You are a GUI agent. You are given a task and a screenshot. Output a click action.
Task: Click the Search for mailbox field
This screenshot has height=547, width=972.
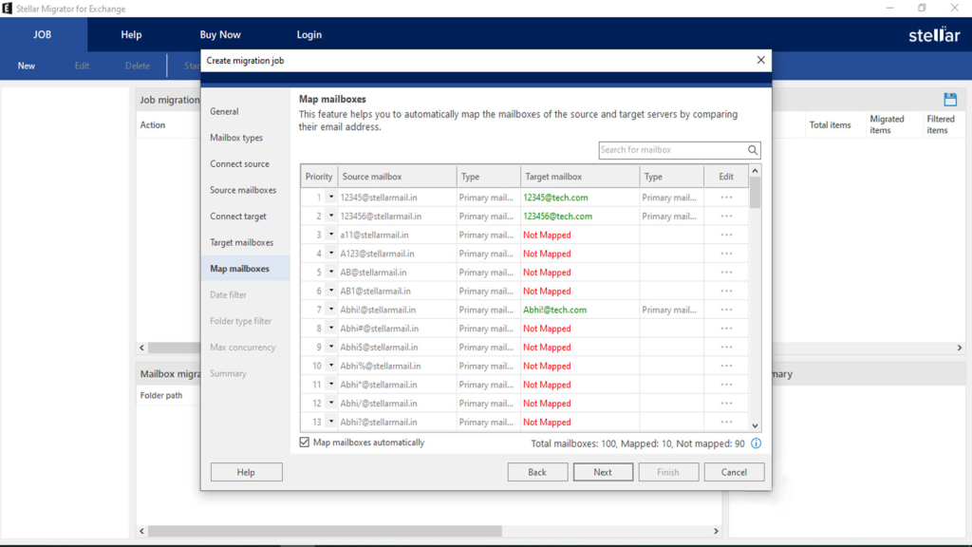pyautogui.click(x=672, y=150)
